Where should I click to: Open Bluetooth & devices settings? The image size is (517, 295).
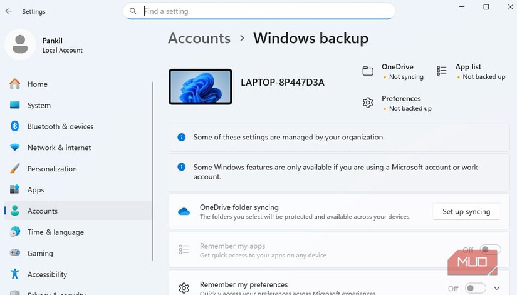point(60,126)
